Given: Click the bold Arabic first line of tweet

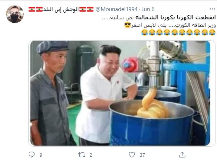Looking at the screenshot, I should (175, 17).
